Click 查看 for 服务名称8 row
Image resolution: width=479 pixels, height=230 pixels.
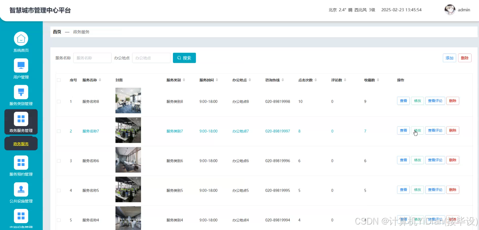403,101
